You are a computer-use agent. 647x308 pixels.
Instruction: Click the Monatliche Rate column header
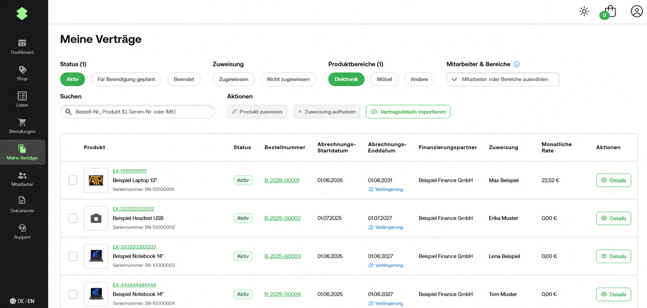pos(557,147)
